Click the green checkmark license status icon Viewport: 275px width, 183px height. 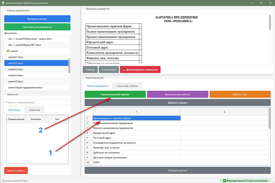coord(224,181)
